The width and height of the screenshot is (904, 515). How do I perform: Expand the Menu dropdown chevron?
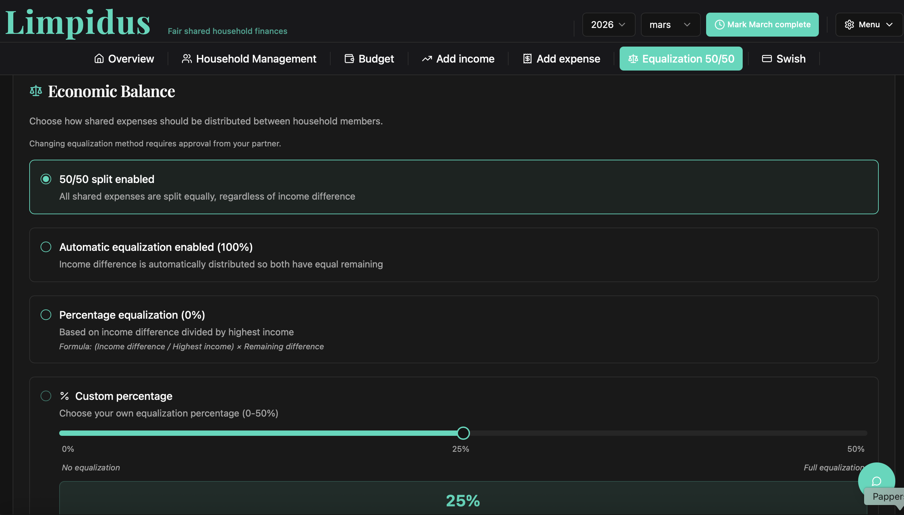point(889,24)
